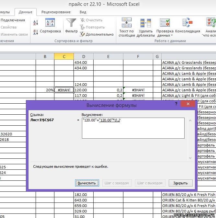This screenshot has height=218, width=216.
Task: Switch to the Данные tab
Action: click(x=26, y=12)
